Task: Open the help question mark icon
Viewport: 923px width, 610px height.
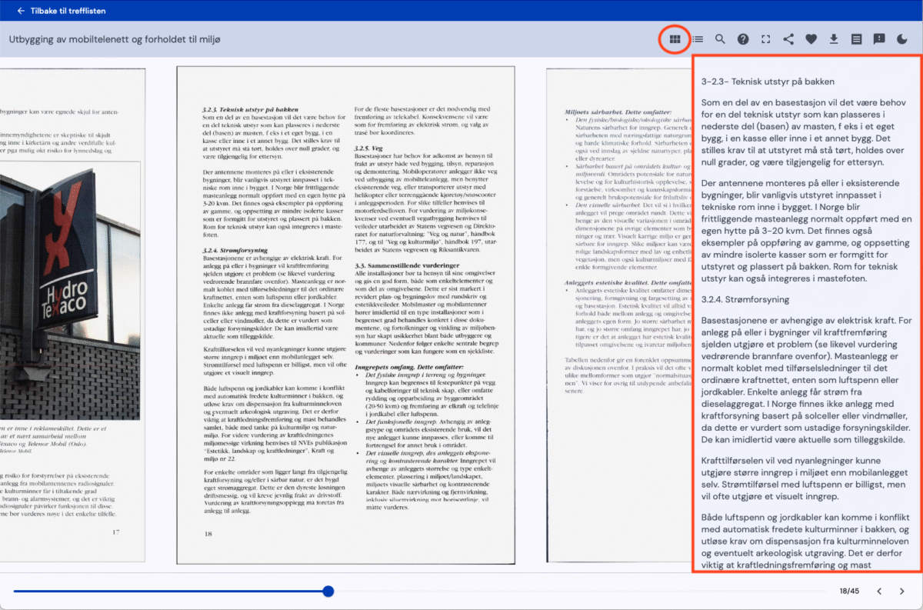Action: [743, 39]
